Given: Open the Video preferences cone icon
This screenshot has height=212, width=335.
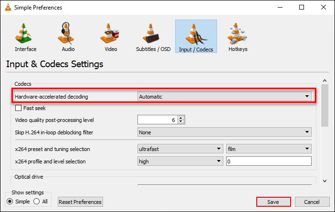Looking at the screenshot, I should click(x=110, y=33).
